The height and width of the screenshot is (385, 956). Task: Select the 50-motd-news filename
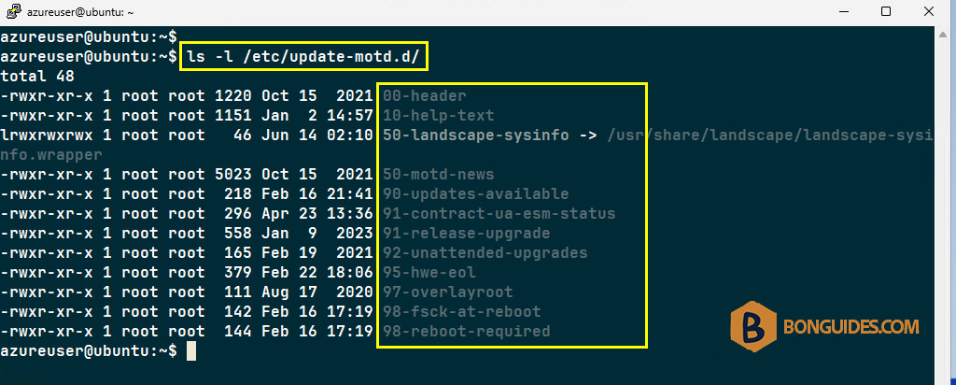click(x=439, y=175)
